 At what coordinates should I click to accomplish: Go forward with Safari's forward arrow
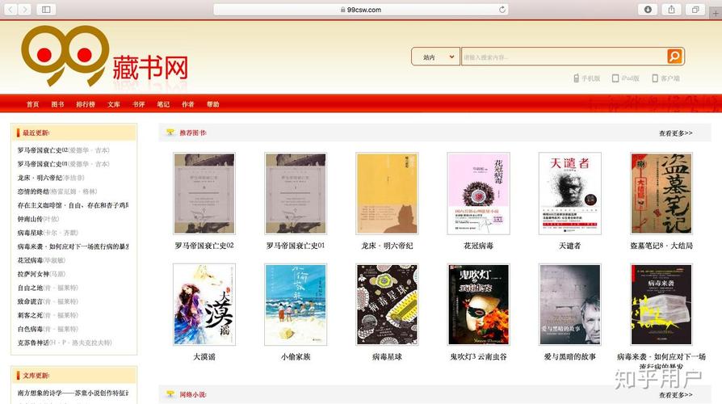25,9
